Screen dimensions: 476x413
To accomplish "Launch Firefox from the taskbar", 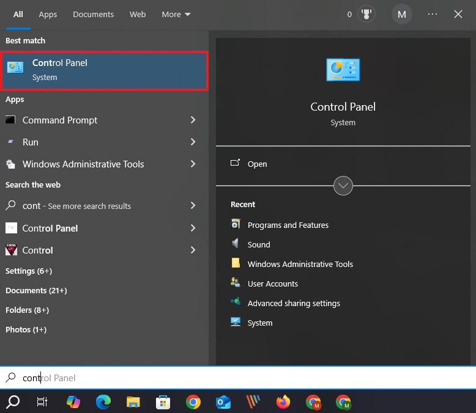I will (x=283, y=402).
